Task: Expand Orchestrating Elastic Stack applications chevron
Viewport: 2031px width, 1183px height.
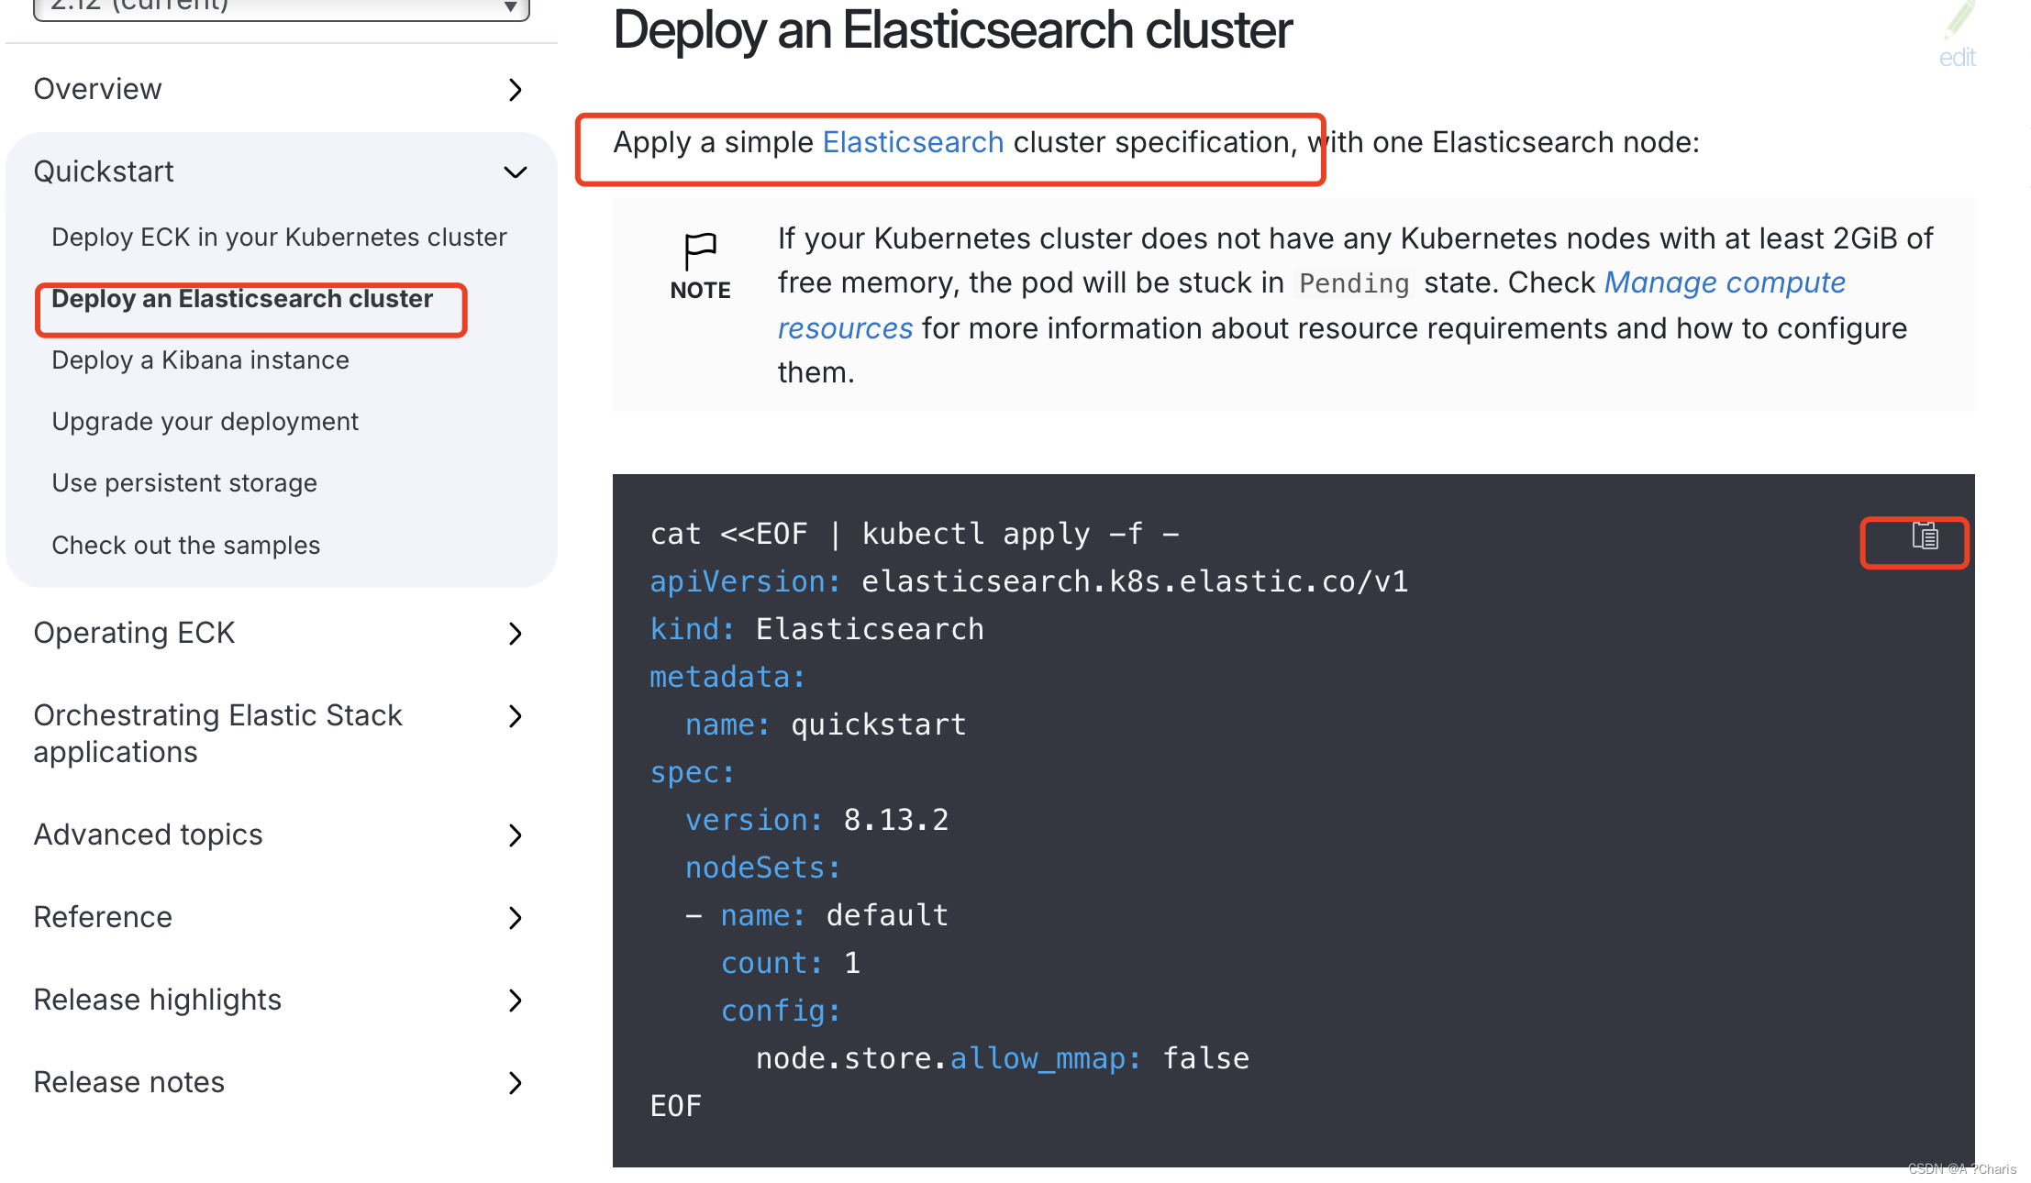Action: [x=516, y=716]
